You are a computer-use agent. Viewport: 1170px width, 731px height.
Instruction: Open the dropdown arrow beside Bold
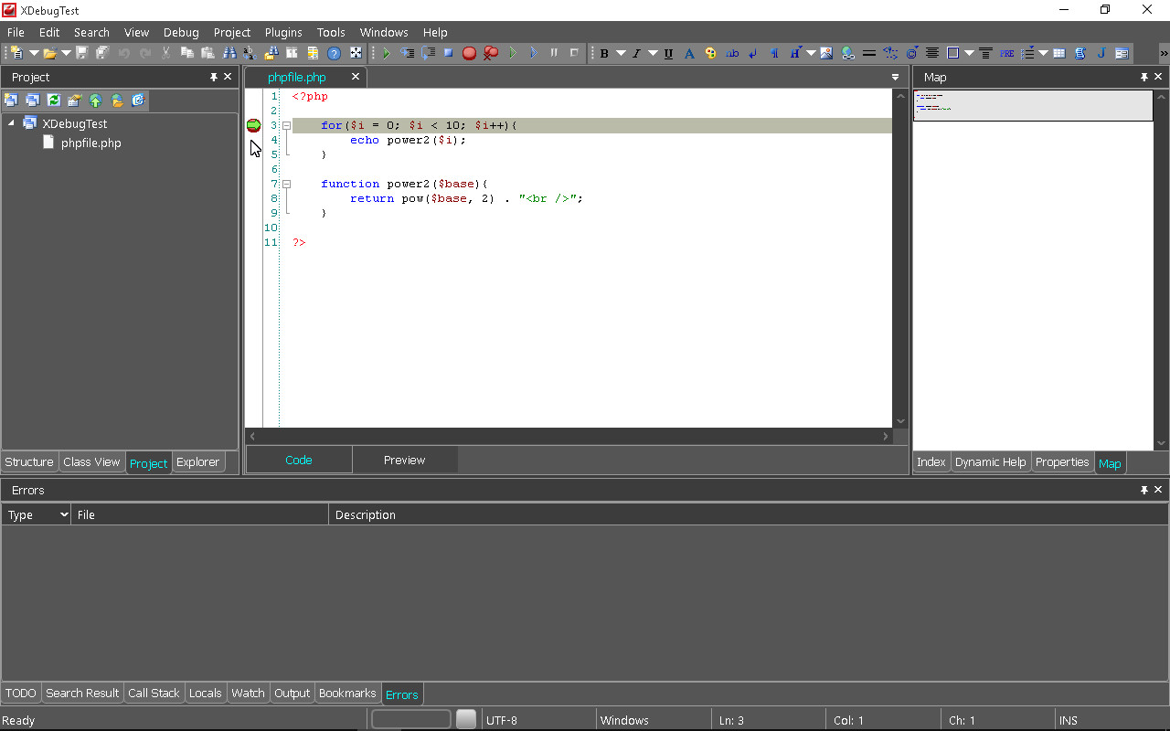(x=621, y=53)
